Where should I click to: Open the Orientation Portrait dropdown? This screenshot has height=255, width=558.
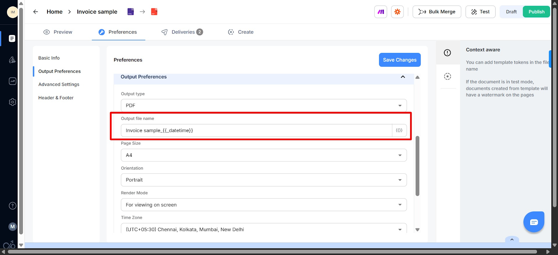click(264, 180)
